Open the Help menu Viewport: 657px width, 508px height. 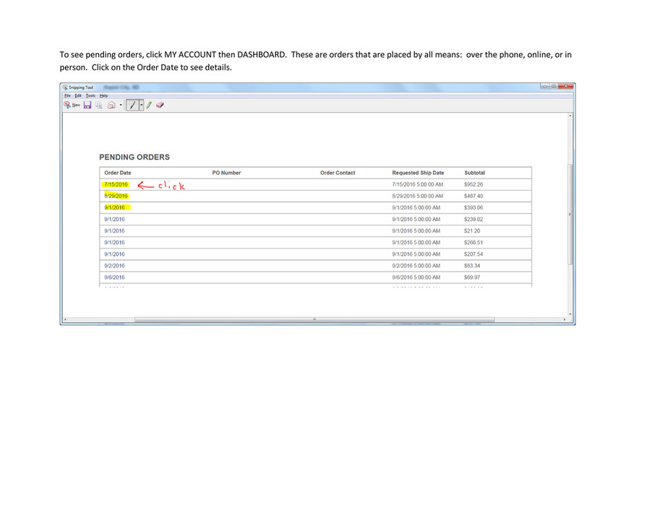coord(103,95)
